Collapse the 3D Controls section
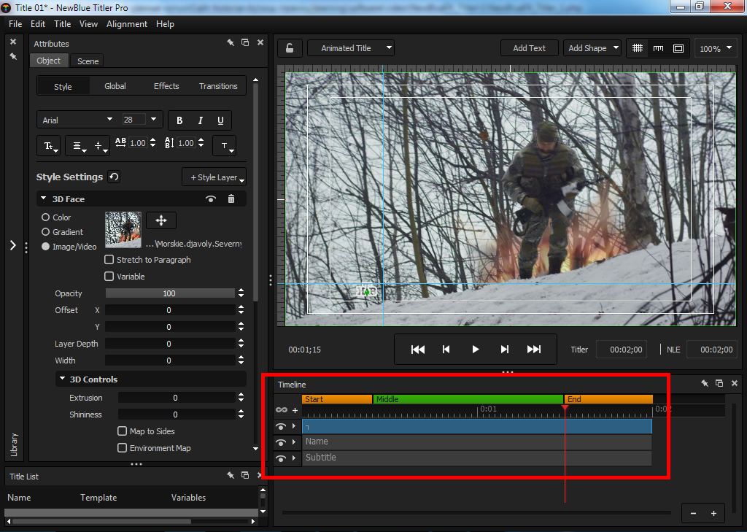747x532 pixels. point(62,379)
